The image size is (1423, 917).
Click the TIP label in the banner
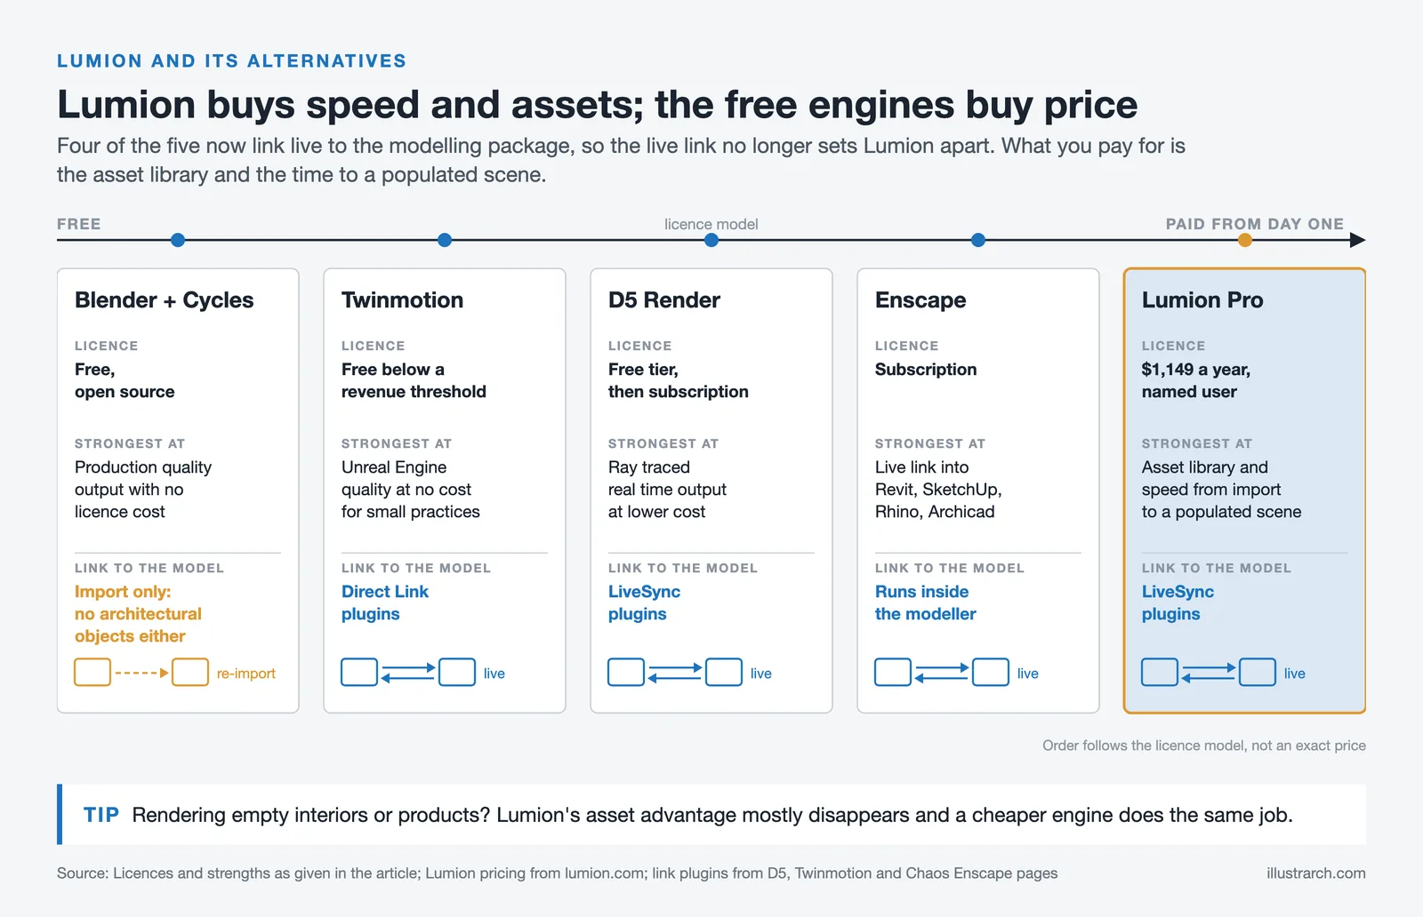[101, 815]
